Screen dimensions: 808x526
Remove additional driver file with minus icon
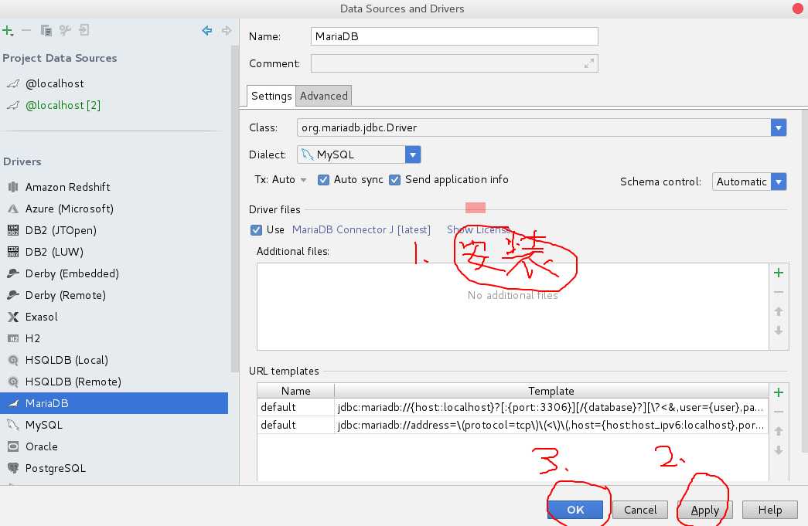click(779, 292)
